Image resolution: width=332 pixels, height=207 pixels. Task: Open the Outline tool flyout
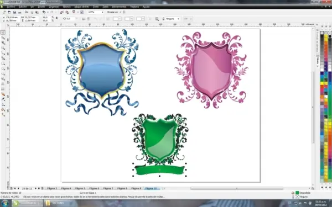click(3, 104)
